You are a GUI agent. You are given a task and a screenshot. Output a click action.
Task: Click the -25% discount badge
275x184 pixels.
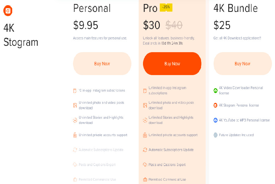[x=166, y=7]
